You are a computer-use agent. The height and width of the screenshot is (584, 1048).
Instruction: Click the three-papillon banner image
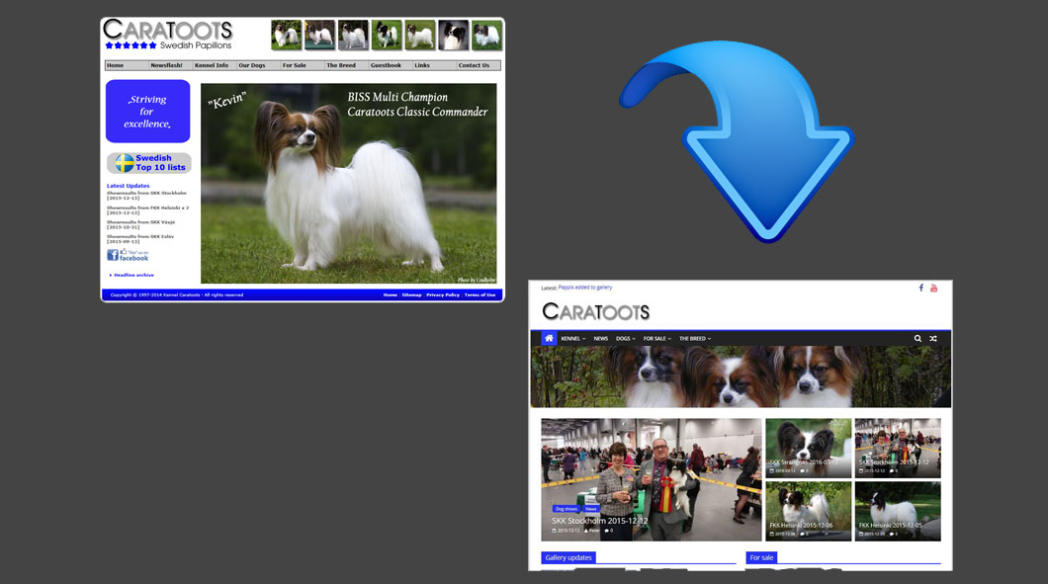coord(741,376)
